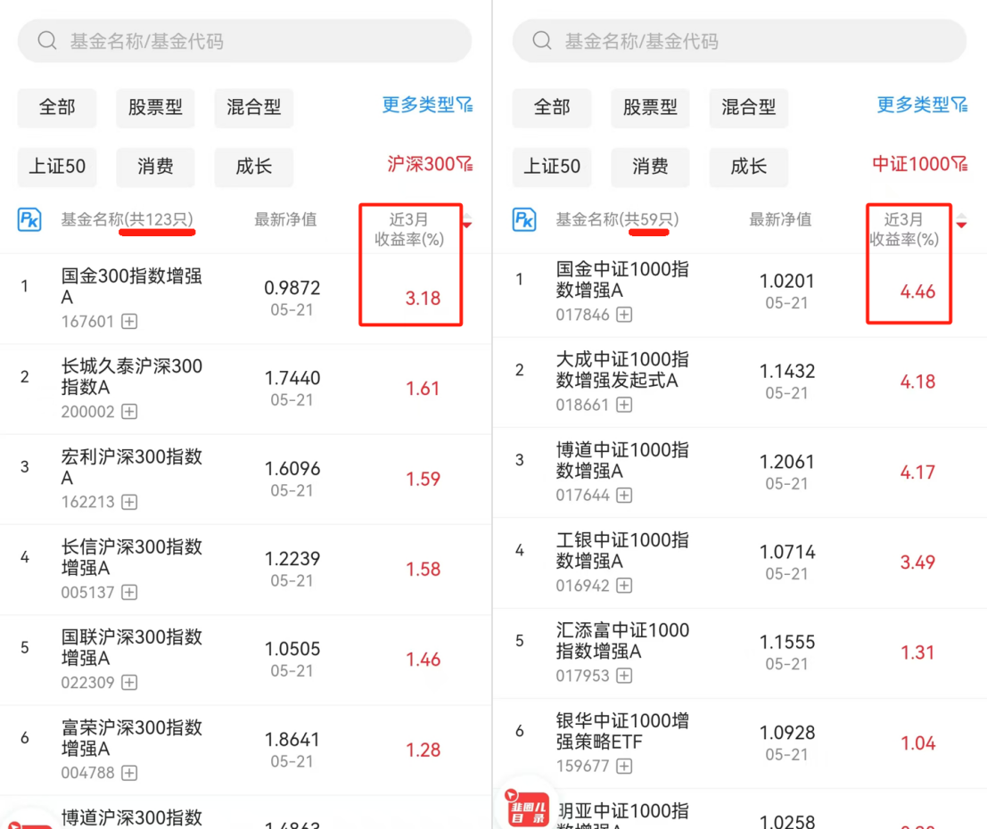Viewport: 987px width, 829px height.
Task: Add fund 022309 with plus icon
Action: [x=129, y=682]
